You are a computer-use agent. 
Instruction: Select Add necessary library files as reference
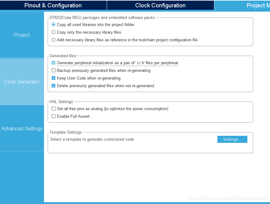point(54,40)
